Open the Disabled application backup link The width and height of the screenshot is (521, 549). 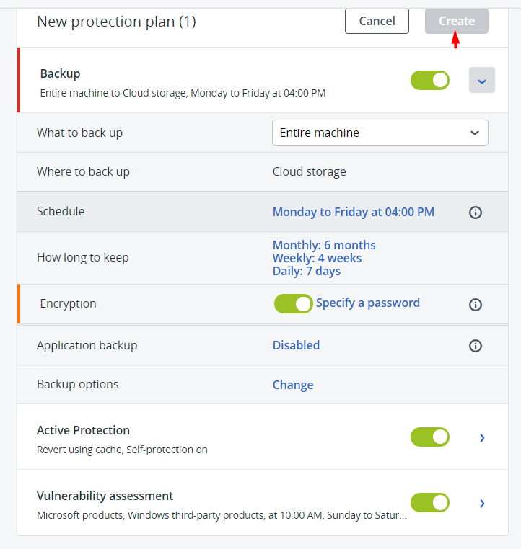(x=296, y=345)
